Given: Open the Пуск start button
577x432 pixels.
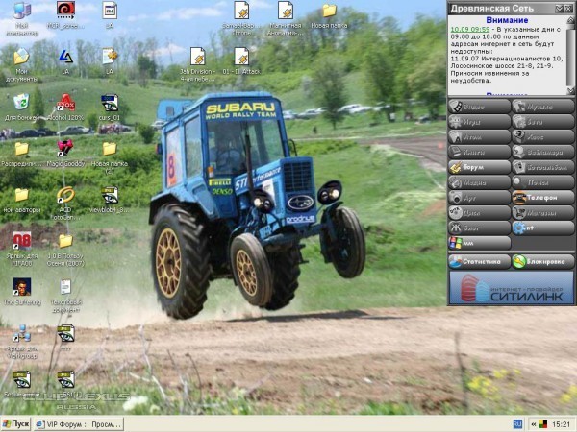Looking at the screenshot, I should 15,424.
